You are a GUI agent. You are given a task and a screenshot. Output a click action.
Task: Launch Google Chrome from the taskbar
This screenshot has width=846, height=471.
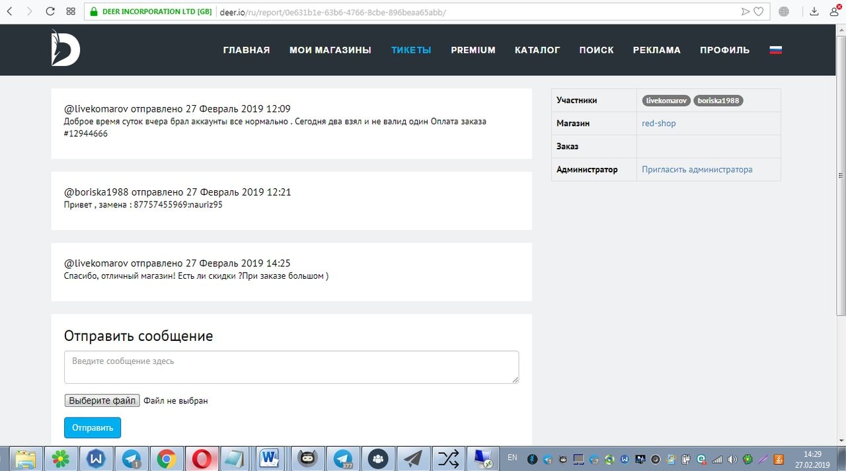point(167,458)
